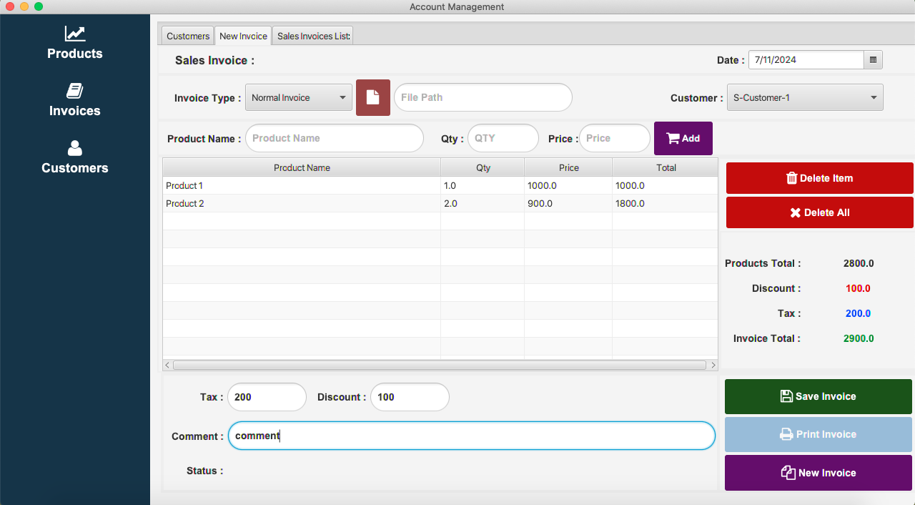This screenshot has width=915, height=505.
Task: Open the Sales Invoices List tab
Action: coord(313,36)
